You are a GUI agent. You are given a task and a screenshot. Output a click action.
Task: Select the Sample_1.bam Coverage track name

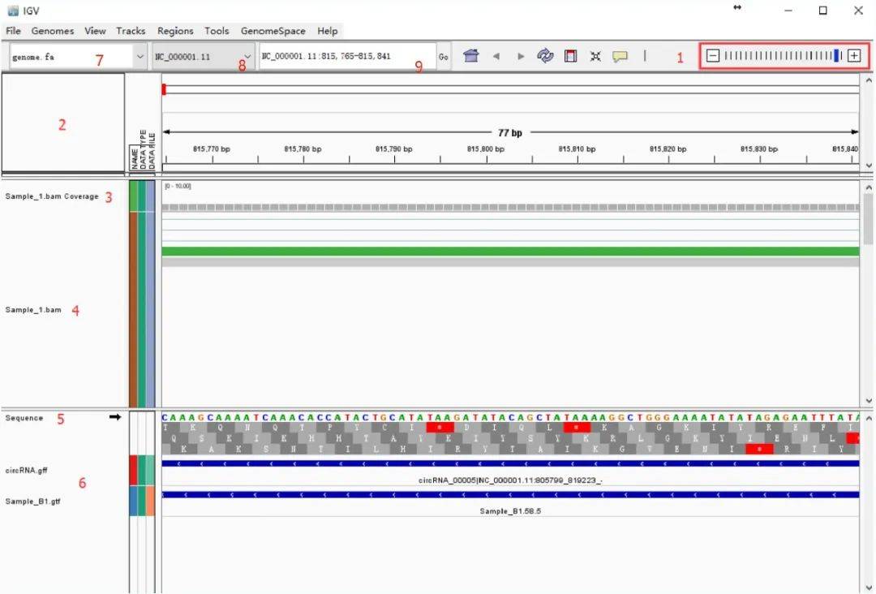pyautogui.click(x=52, y=196)
